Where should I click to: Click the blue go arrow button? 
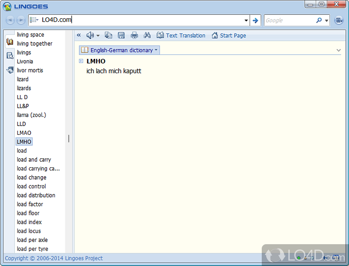[x=256, y=20]
